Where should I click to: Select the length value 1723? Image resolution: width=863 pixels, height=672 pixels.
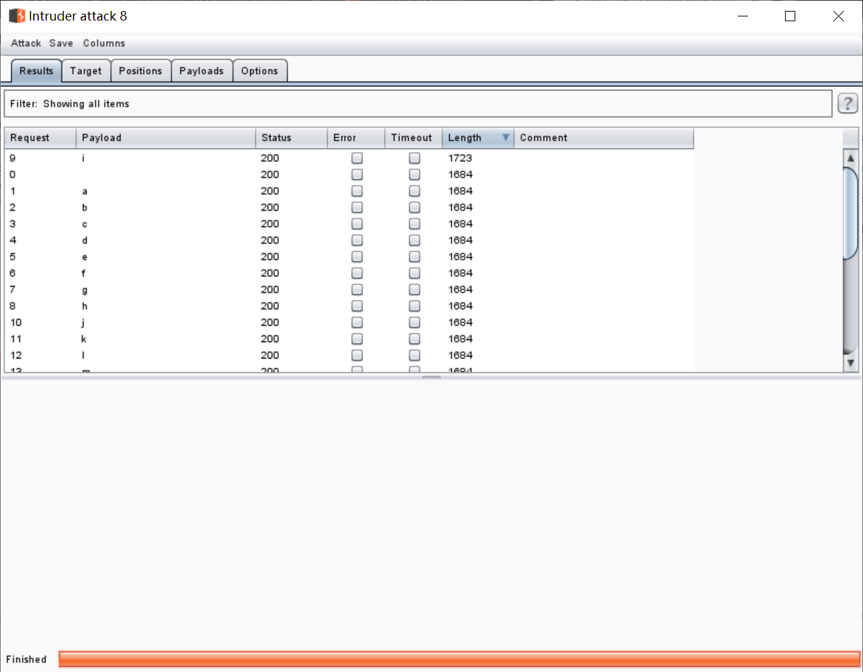tap(460, 158)
